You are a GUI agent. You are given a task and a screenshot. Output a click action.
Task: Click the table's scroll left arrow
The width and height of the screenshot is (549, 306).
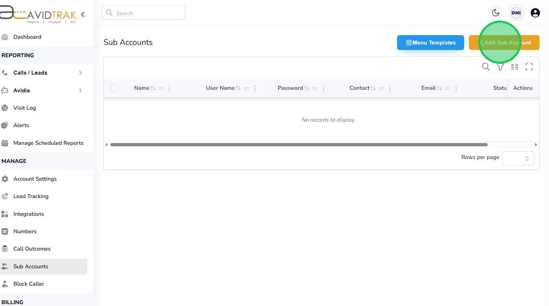point(106,145)
